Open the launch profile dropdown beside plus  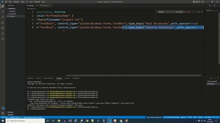(212, 78)
